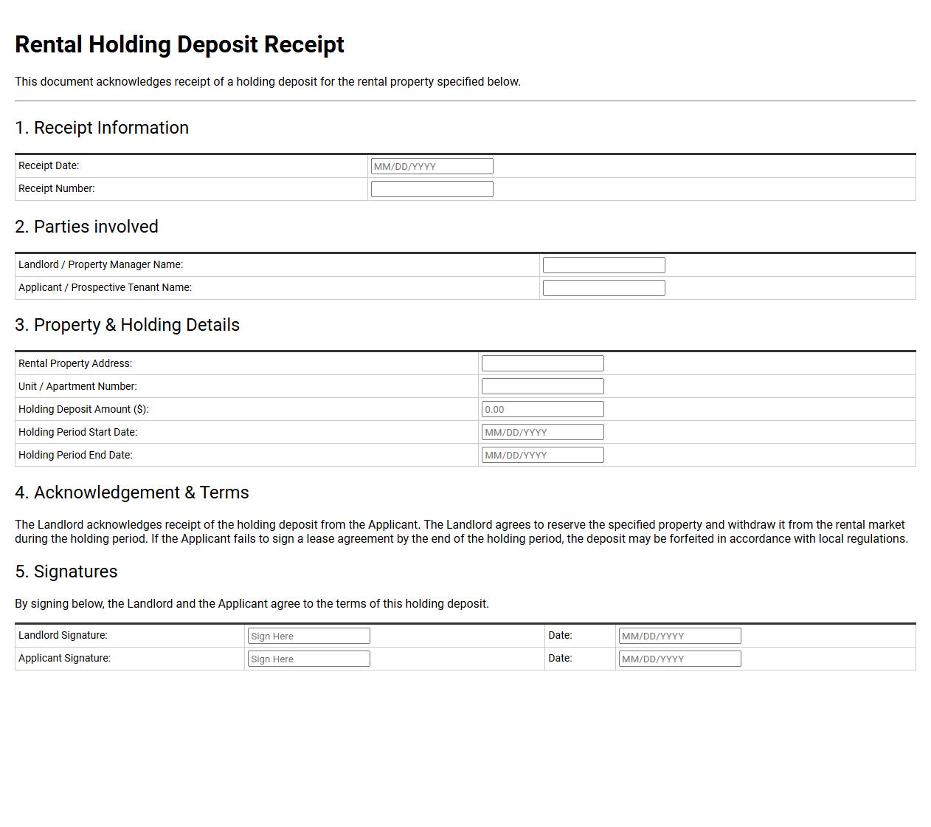Click the 'Date:' label in Applicant Signature row
This screenshot has height=827, width=931.
point(560,658)
